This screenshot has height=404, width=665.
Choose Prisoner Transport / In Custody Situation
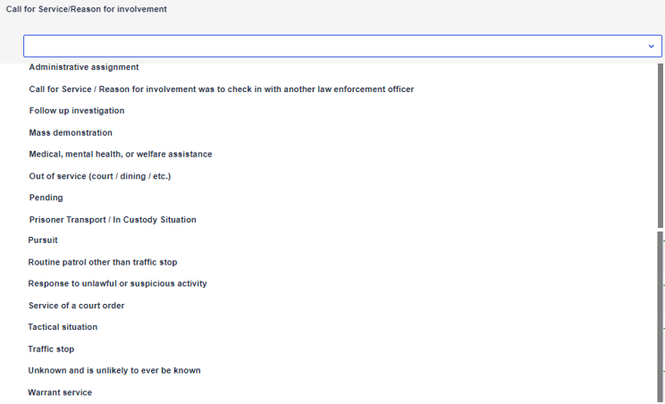click(113, 220)
